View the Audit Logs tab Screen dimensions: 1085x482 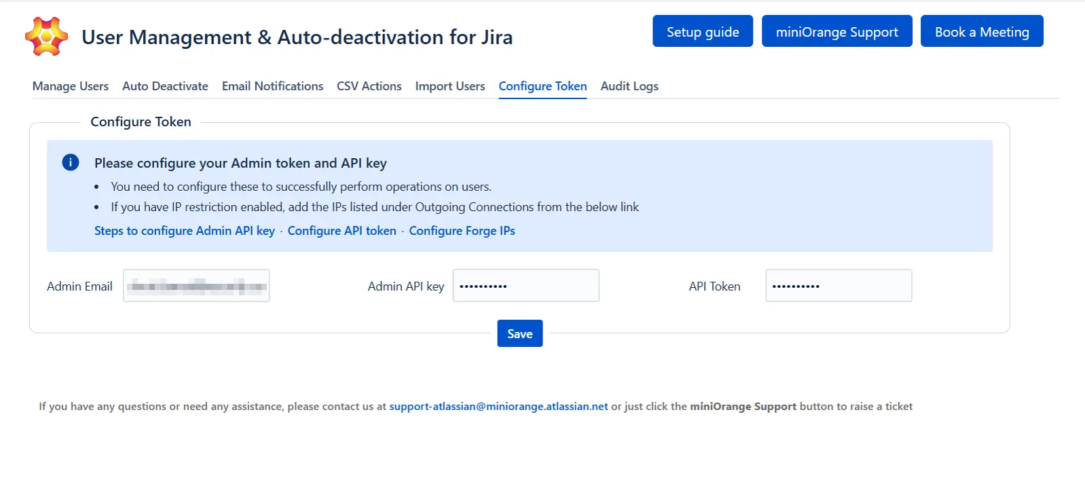(x=629, y=86)
